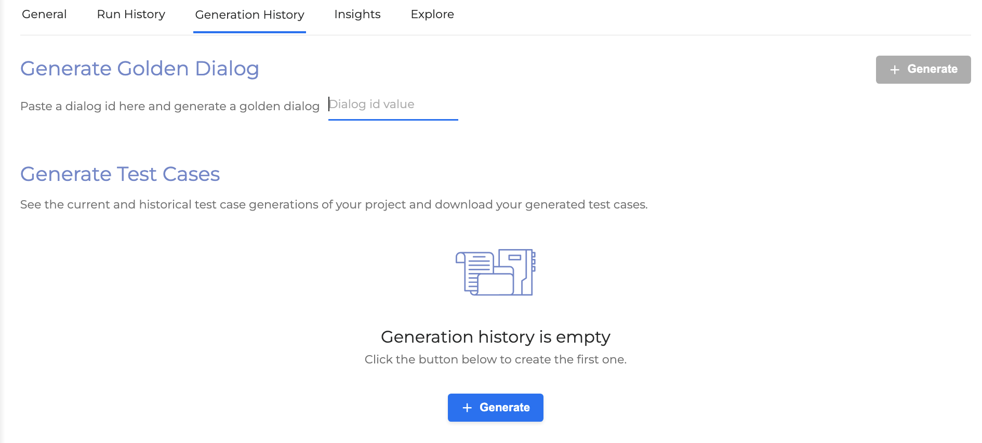This screenshot has width=982, height=443.
Task: Open the Explore tab
Action: click(x=432, y=15)
